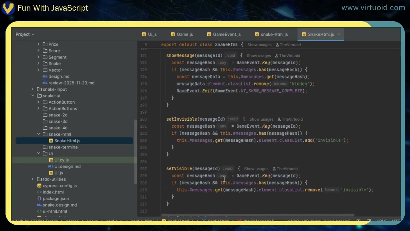The image size is (410, 231).
Task: Click the Virtuoid logo icon
Action: 8,8
